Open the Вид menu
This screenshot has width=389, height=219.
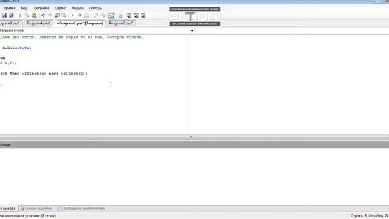[x=24, y=8]
